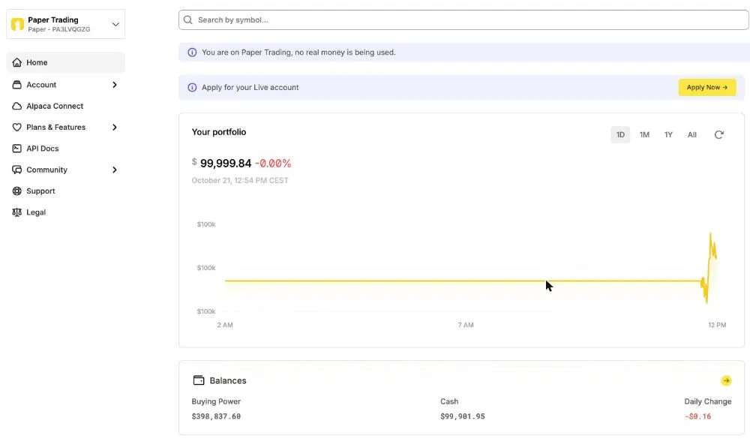The height and width of the screenshot is (439, 750).
Task: Go to Home in the sidebar
Action: pyautogui.click(x=65, y=62)
